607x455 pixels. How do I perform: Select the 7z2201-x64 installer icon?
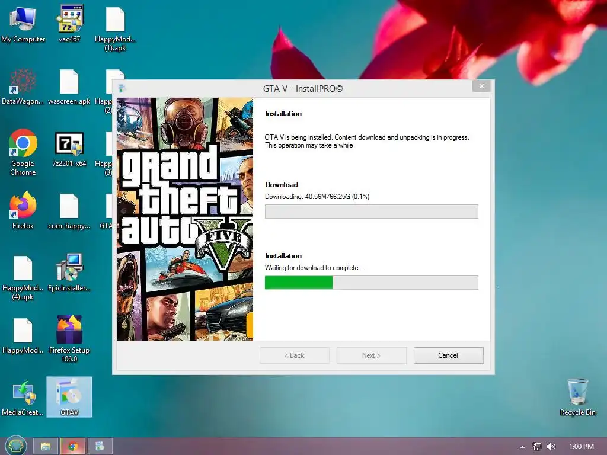click(x=69, y=149)
